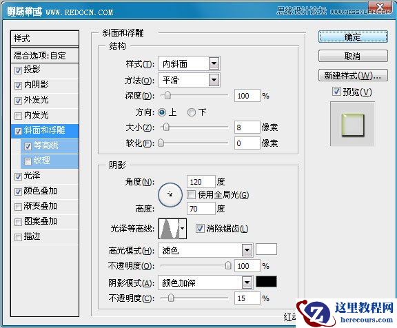Open the 斜面和浮雕 settings row
Image resolution: width=397 pixels, height=328 pixels.
(x=45, y=131)
